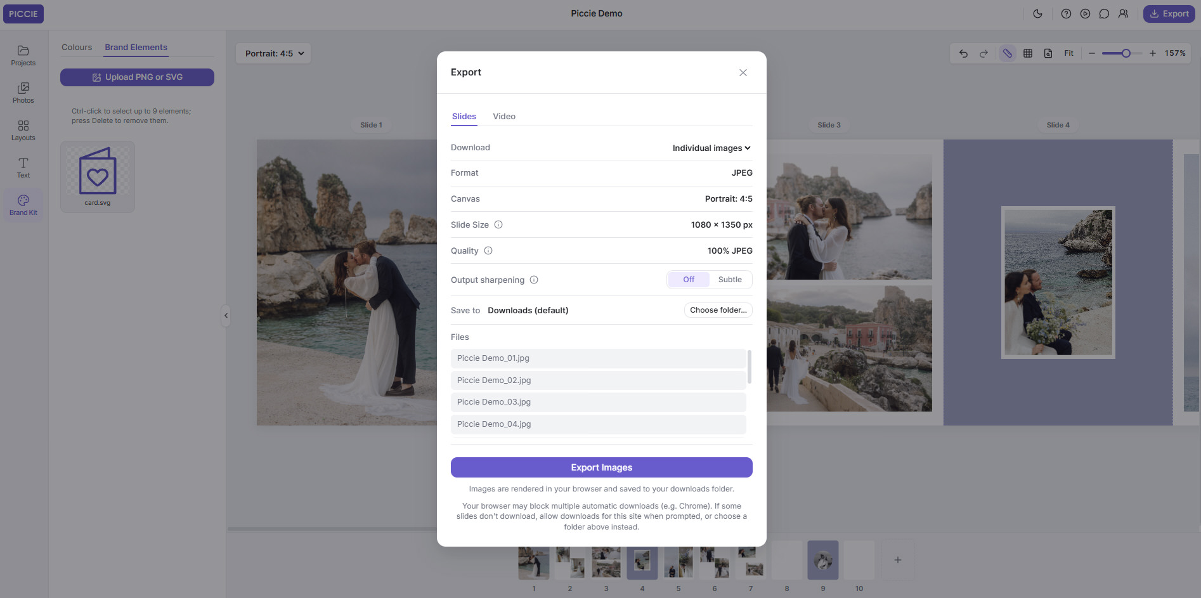Open the Individual images download dropdown
This screenshot has width=1201, height=598.
tap(711, 148)
